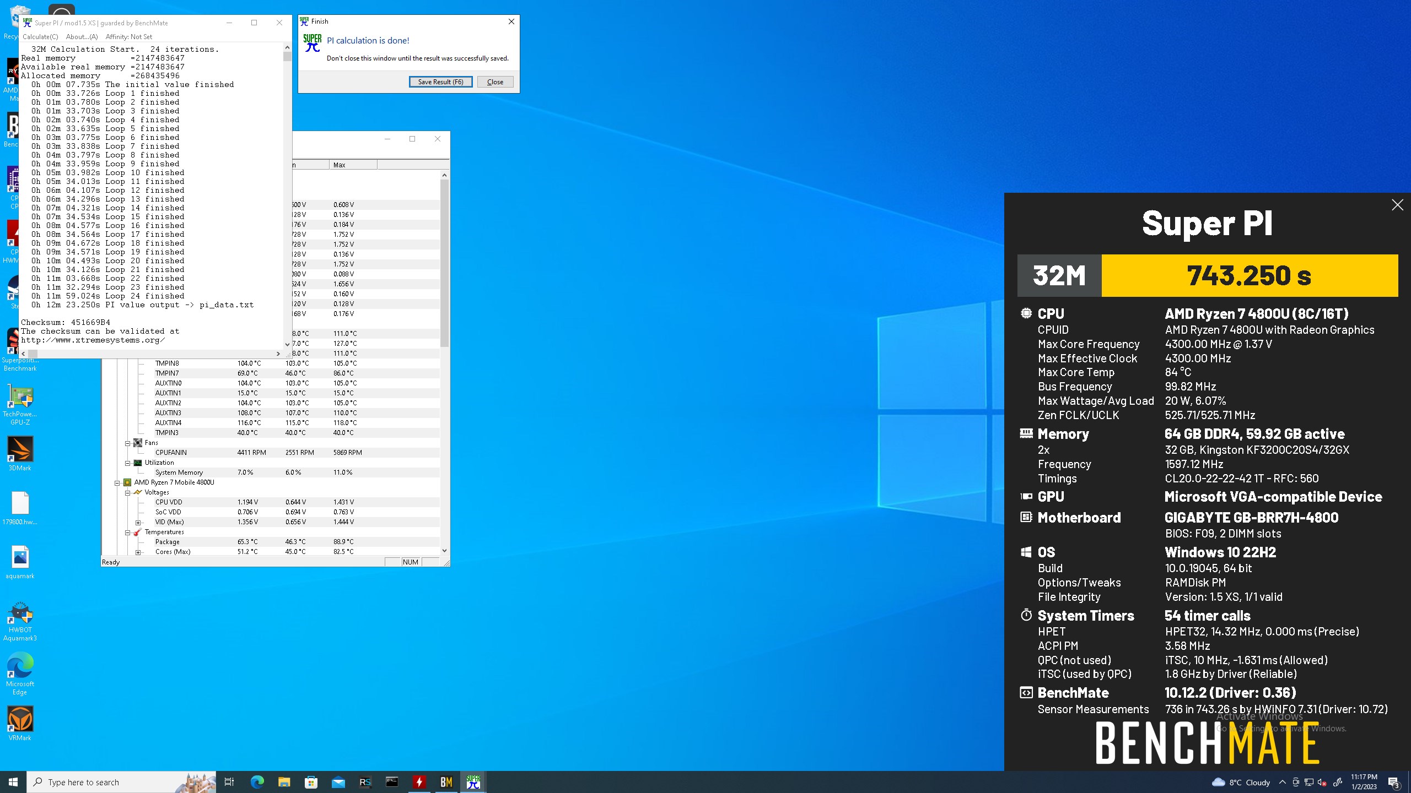Open the network tray icon
The height and width of the screenshot is (793, 1411).
1309,783
